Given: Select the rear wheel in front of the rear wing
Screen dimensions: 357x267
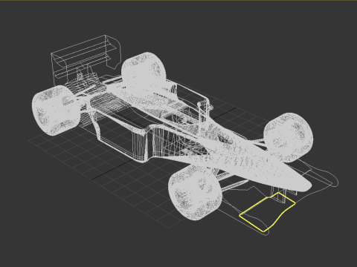Looking at the screenshot, I should point(56,111).
